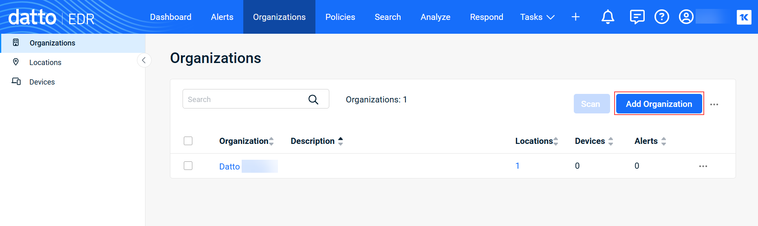Sort by Locations column arrows

[556, 141]
